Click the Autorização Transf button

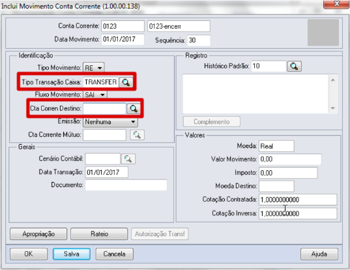click(x=160, y=234)
